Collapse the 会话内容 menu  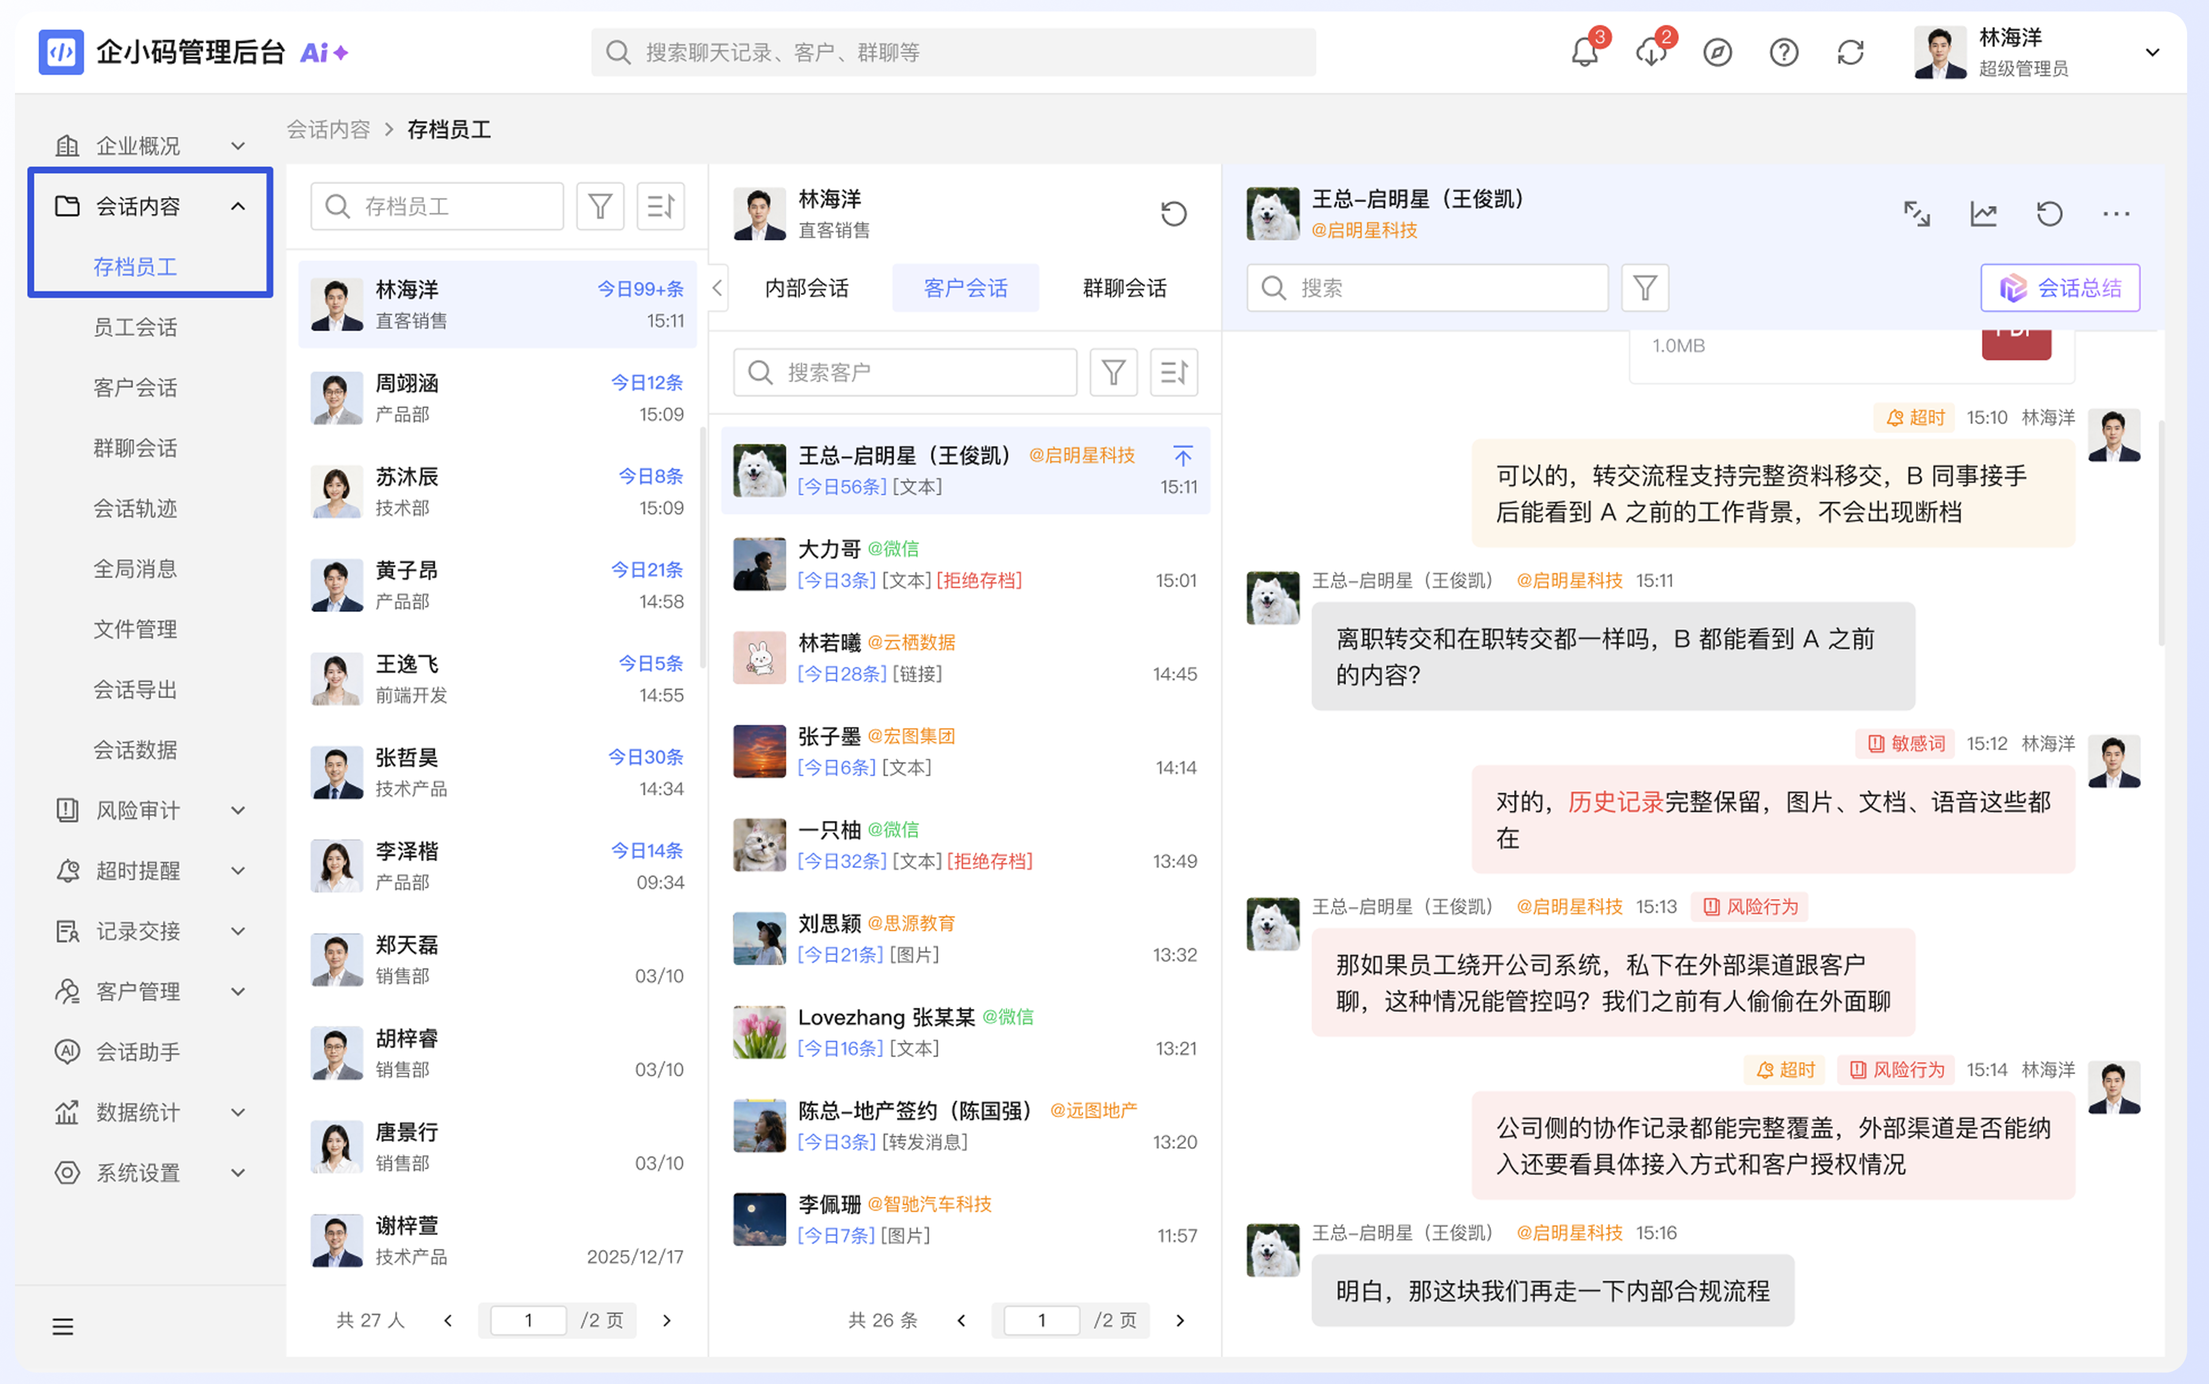[238, 206]
